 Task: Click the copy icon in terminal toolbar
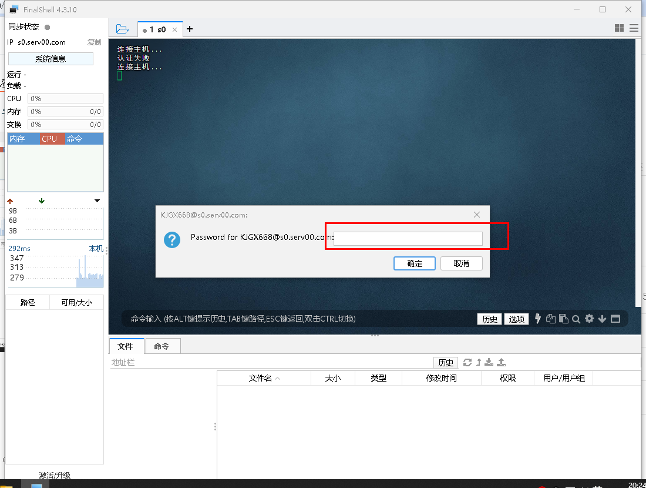[x=551, y=319]
